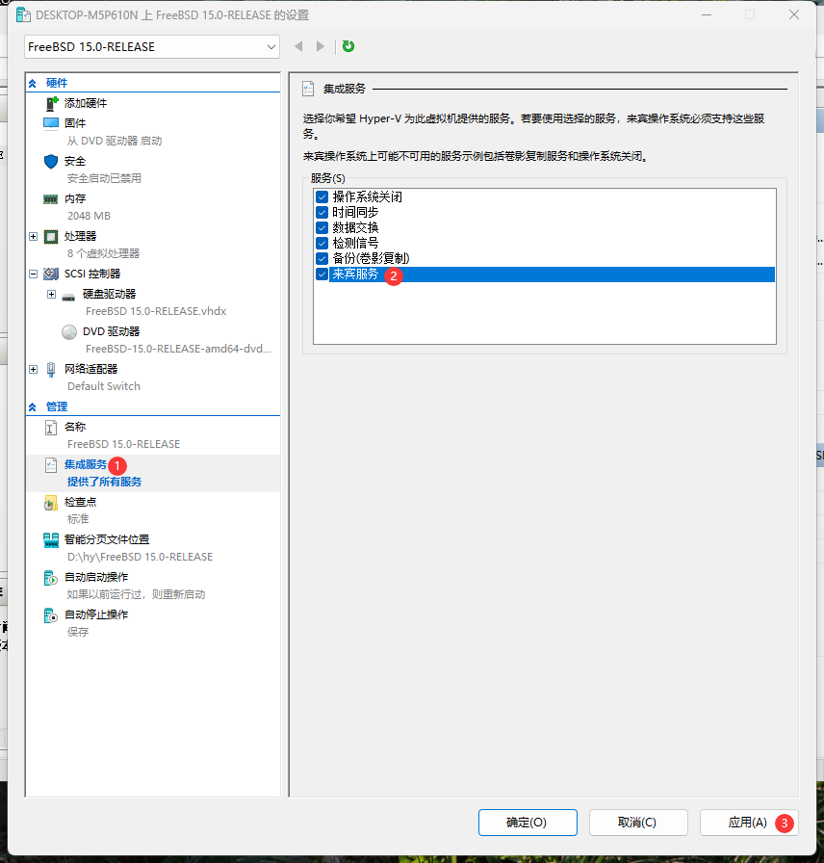Click the 固件 firmware monitor icon

[x=51, y=123]
